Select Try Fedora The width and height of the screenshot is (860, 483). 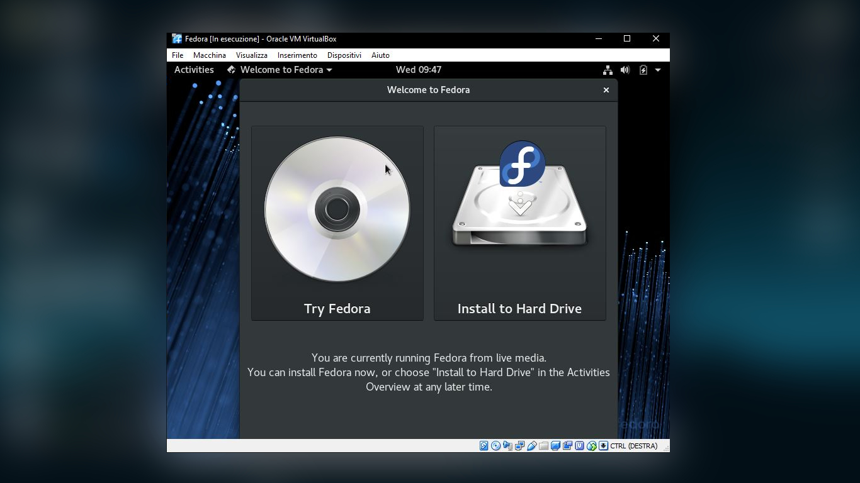click(337, 223)
